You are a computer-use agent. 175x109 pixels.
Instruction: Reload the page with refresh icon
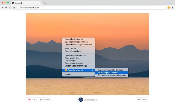point(10,8)
